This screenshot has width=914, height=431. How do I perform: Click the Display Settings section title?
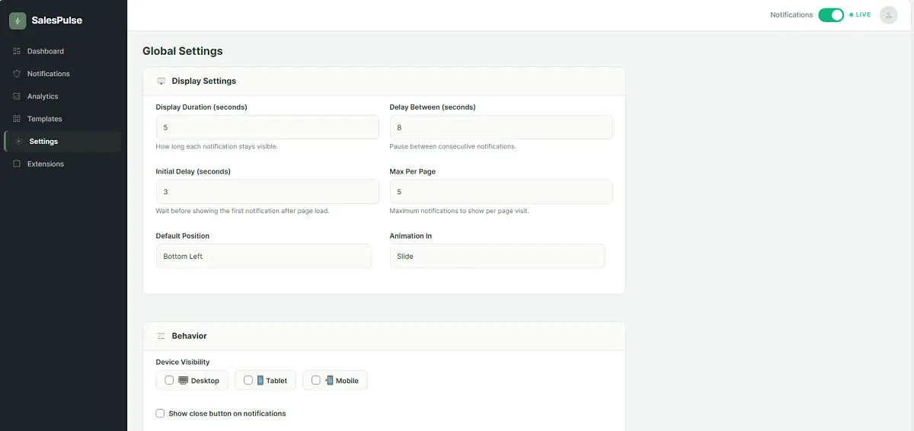tap(204, 81)
